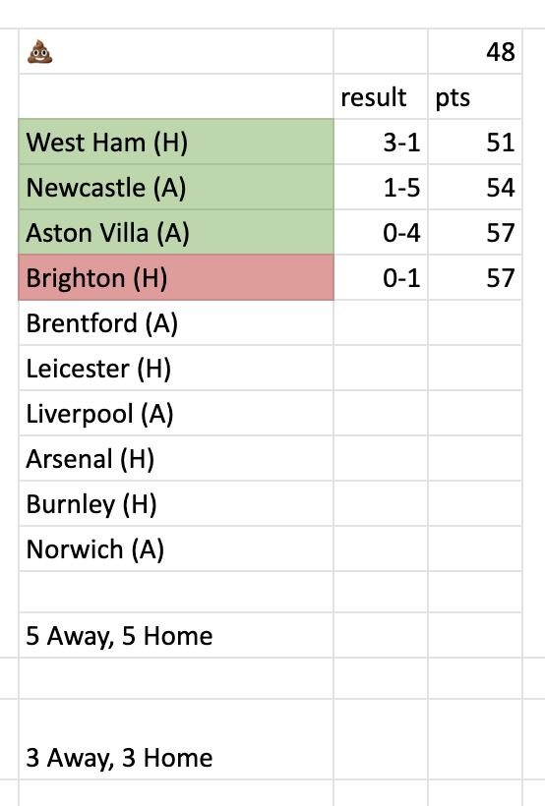Image resolution: width=545 pixels, height=806 pixels.
Task: Select the Arsenal (H) cell
Action: pyautogui.click(x=176, y=458)
